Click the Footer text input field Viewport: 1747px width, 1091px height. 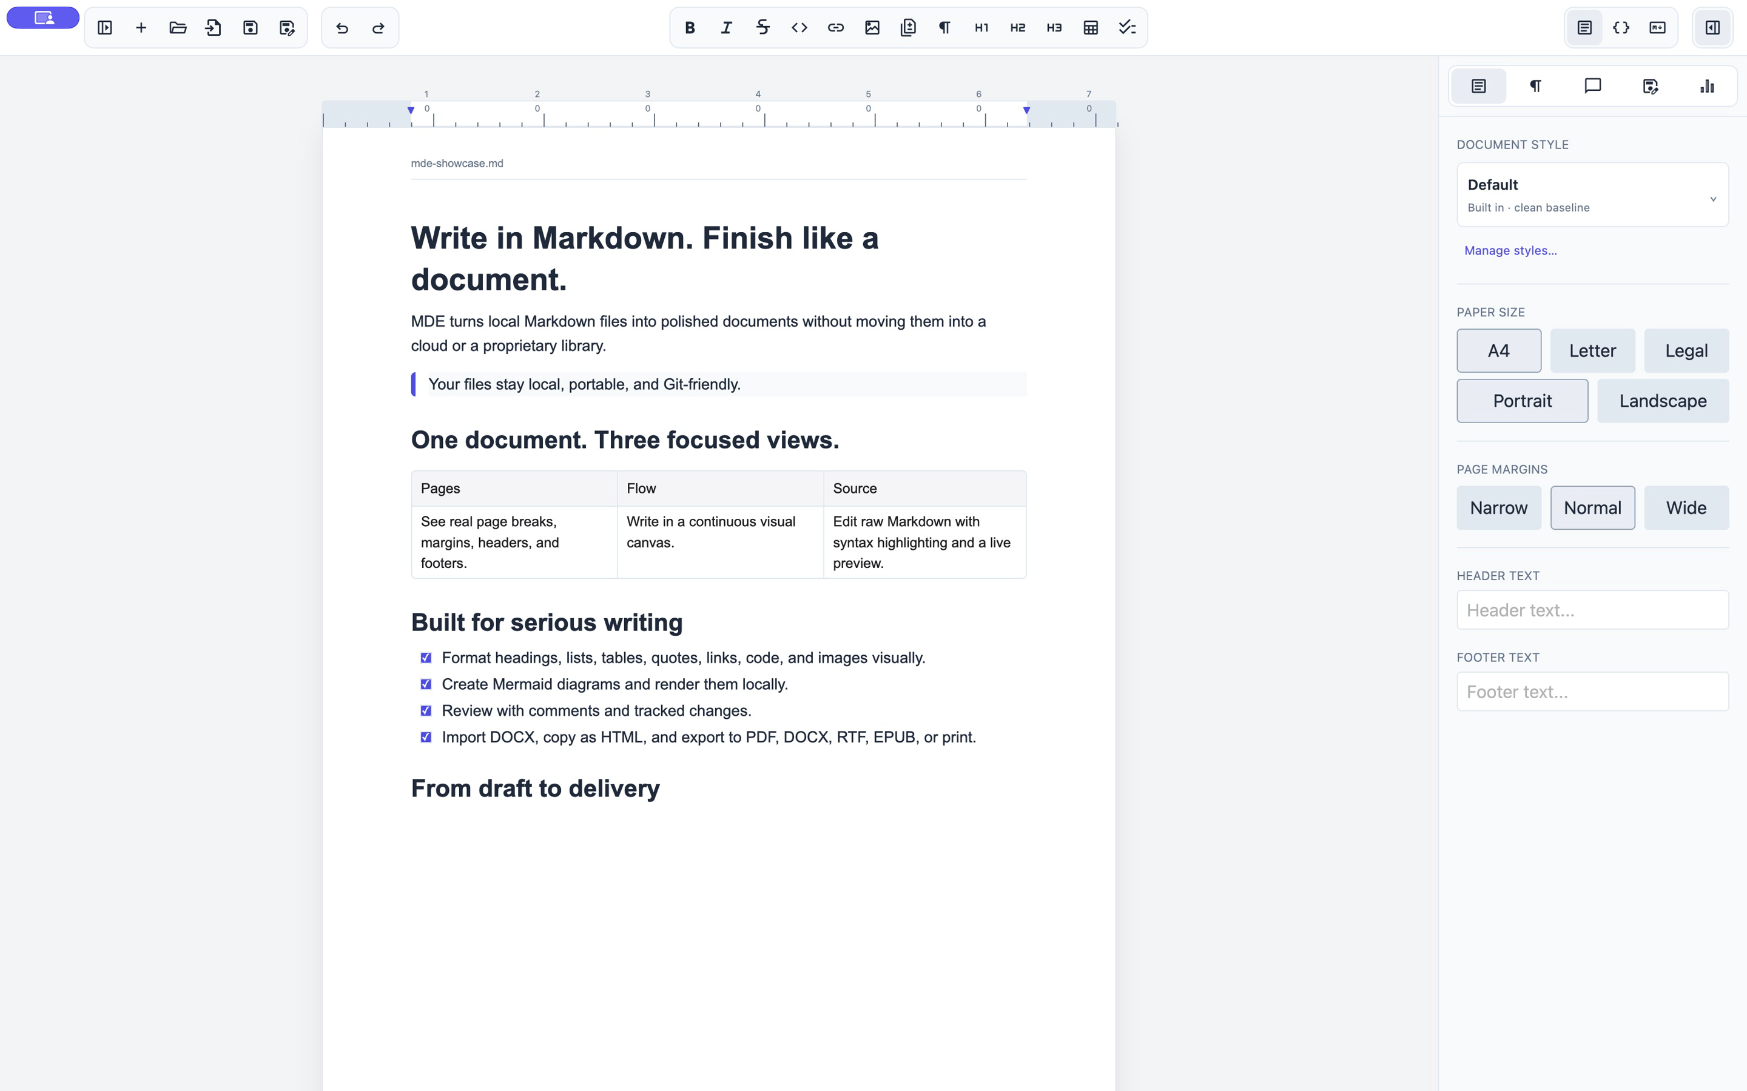point(1592,691)
